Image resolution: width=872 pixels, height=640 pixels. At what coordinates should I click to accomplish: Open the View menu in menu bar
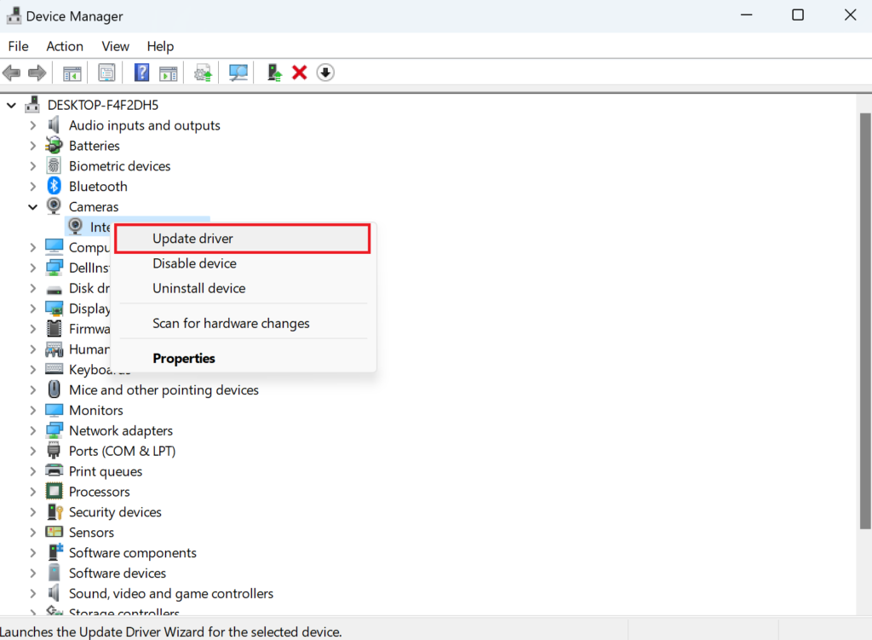115,46
